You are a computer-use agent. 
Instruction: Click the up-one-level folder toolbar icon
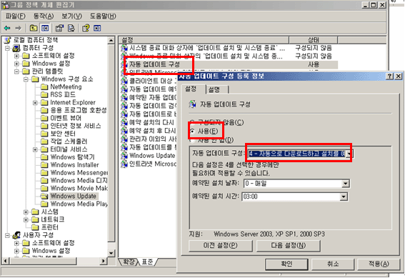[34, 28]
